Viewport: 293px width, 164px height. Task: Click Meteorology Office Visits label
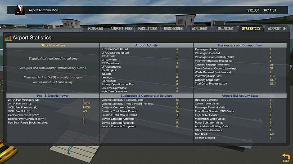(210, 119)
